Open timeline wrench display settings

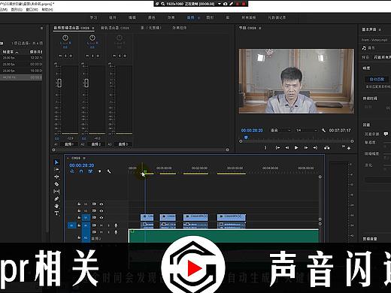(109, 171)
